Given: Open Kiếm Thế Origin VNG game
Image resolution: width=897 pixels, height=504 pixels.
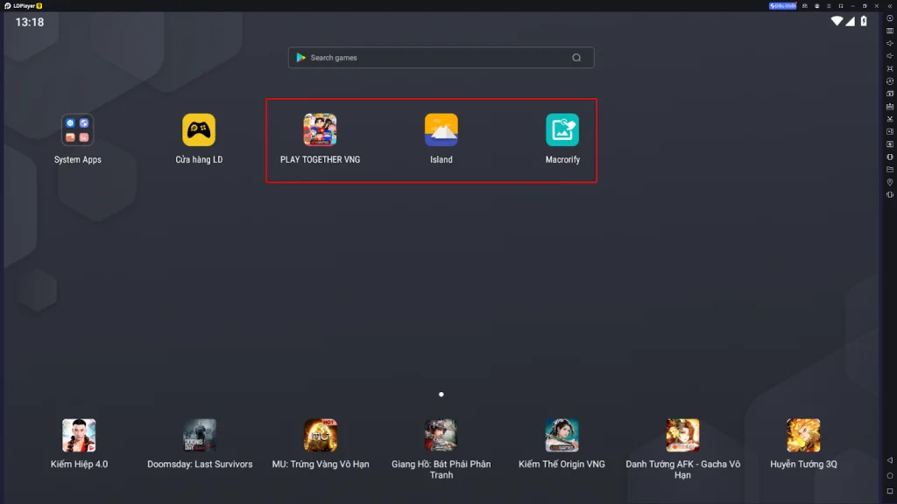Looking at the screenshot, I should [x=562, y=436].
